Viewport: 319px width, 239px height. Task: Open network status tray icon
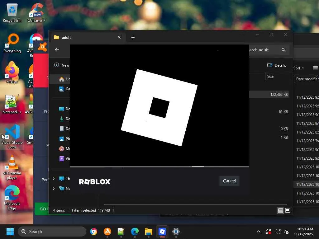pyautogui.click(x=278, y=232)
